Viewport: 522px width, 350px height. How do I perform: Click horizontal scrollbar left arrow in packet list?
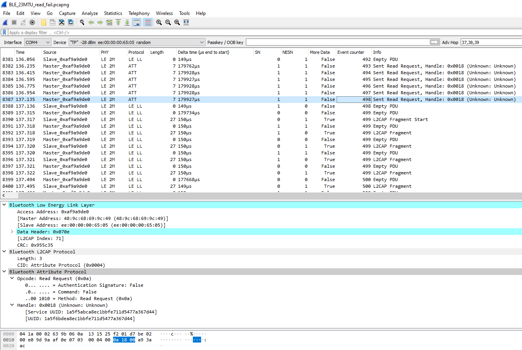4,195
